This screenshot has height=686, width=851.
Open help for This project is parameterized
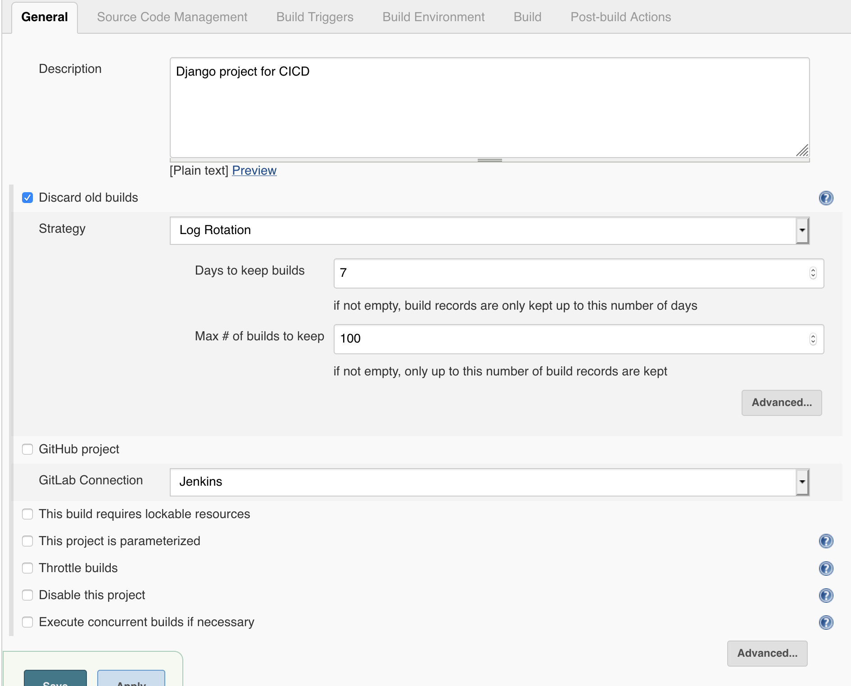(x=826, y=542)
